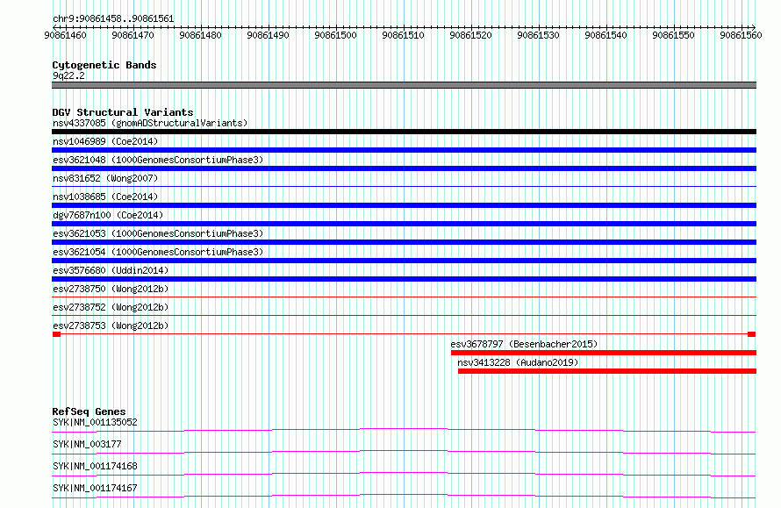Open variant nsv4337085 (gnomADStructuralVariants) label
The image size is (781, 508).
(150, 123)
